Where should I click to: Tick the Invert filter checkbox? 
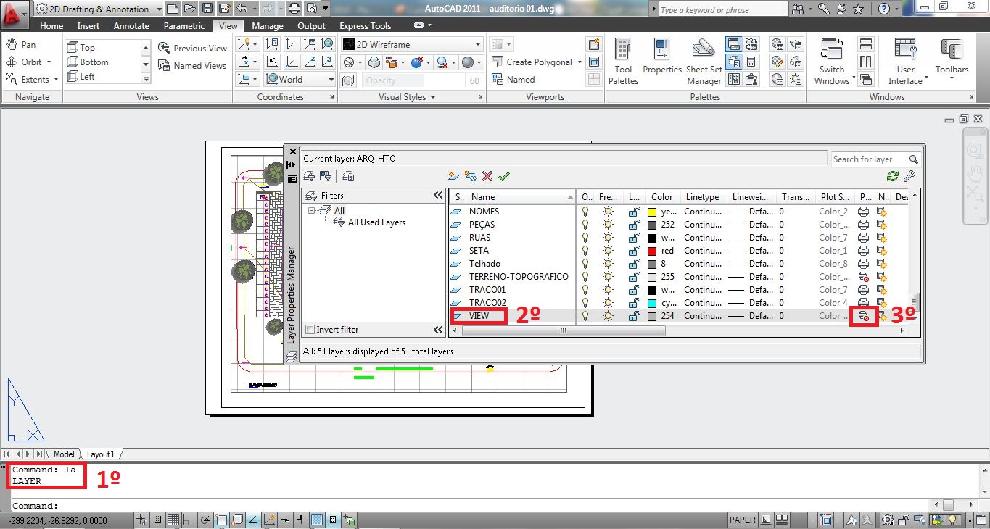pyautogui.click(x=310, y=330)
